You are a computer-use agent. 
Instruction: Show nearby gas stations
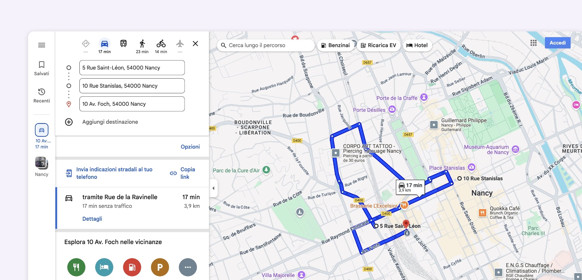(x=132, y=267)
